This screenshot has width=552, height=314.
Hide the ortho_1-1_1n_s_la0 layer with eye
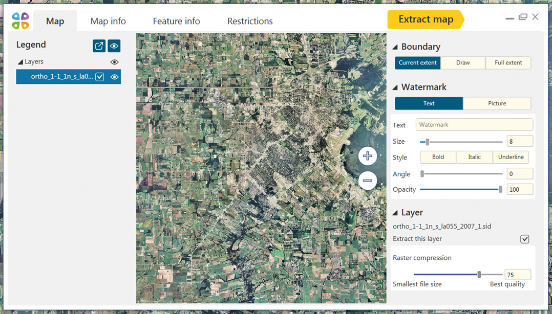pos(114,77)
